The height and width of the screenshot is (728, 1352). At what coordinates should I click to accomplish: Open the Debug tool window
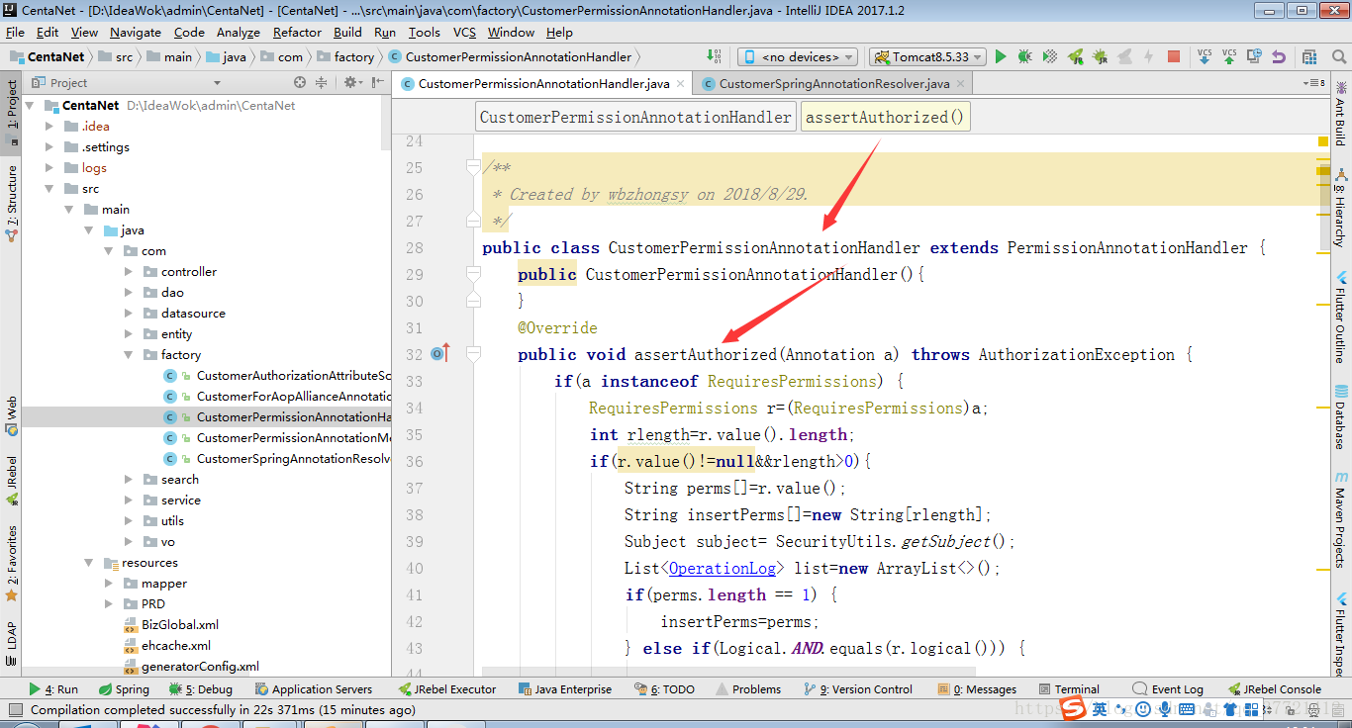point(201,689)
